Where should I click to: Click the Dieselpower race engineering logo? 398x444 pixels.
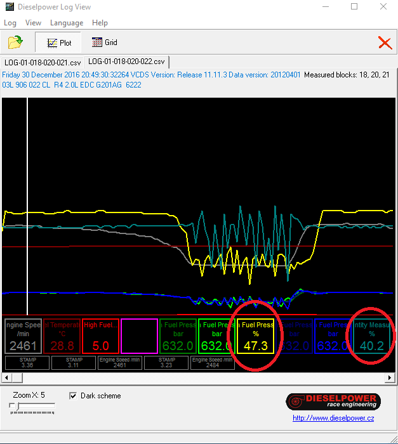(333, 401)
